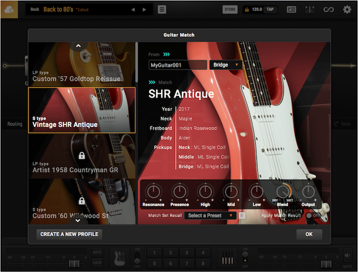Click lock icon on Custom '60 Wildwood

(82, 201)
